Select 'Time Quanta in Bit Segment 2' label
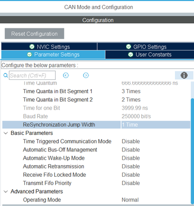Viewport: 194px width, 206px height. (x=58, y=99)
